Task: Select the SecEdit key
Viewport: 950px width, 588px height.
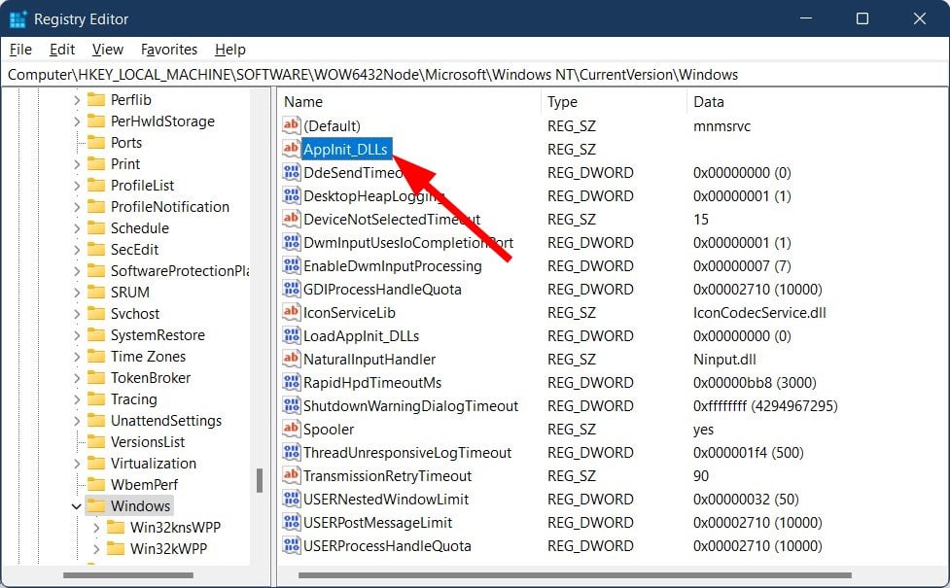Action: click(x=134, y=250)
